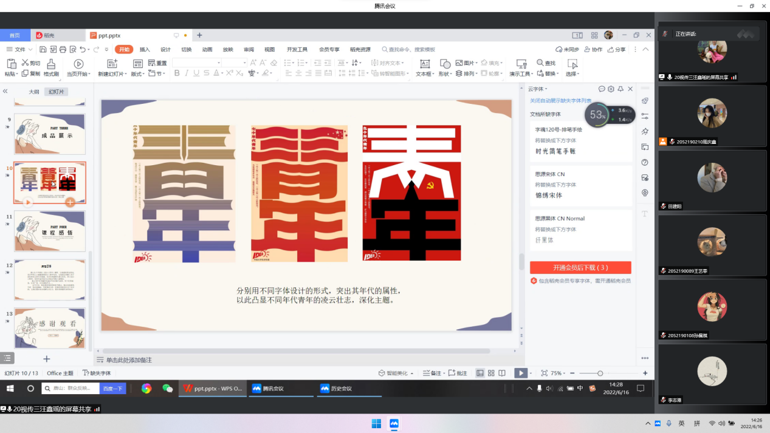Open the 设计 ribbon tab

(165, 50)
